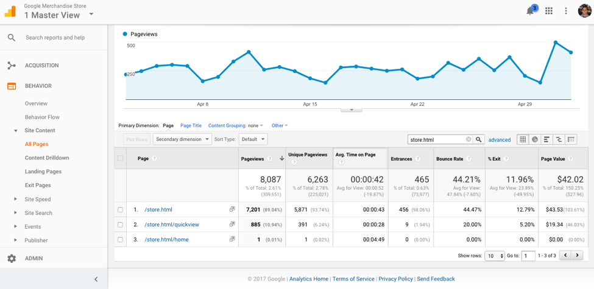Viewport: 594px width, 289px height.
Task: Click the search magnifier button beside store.html
Action: click(479, 139)
